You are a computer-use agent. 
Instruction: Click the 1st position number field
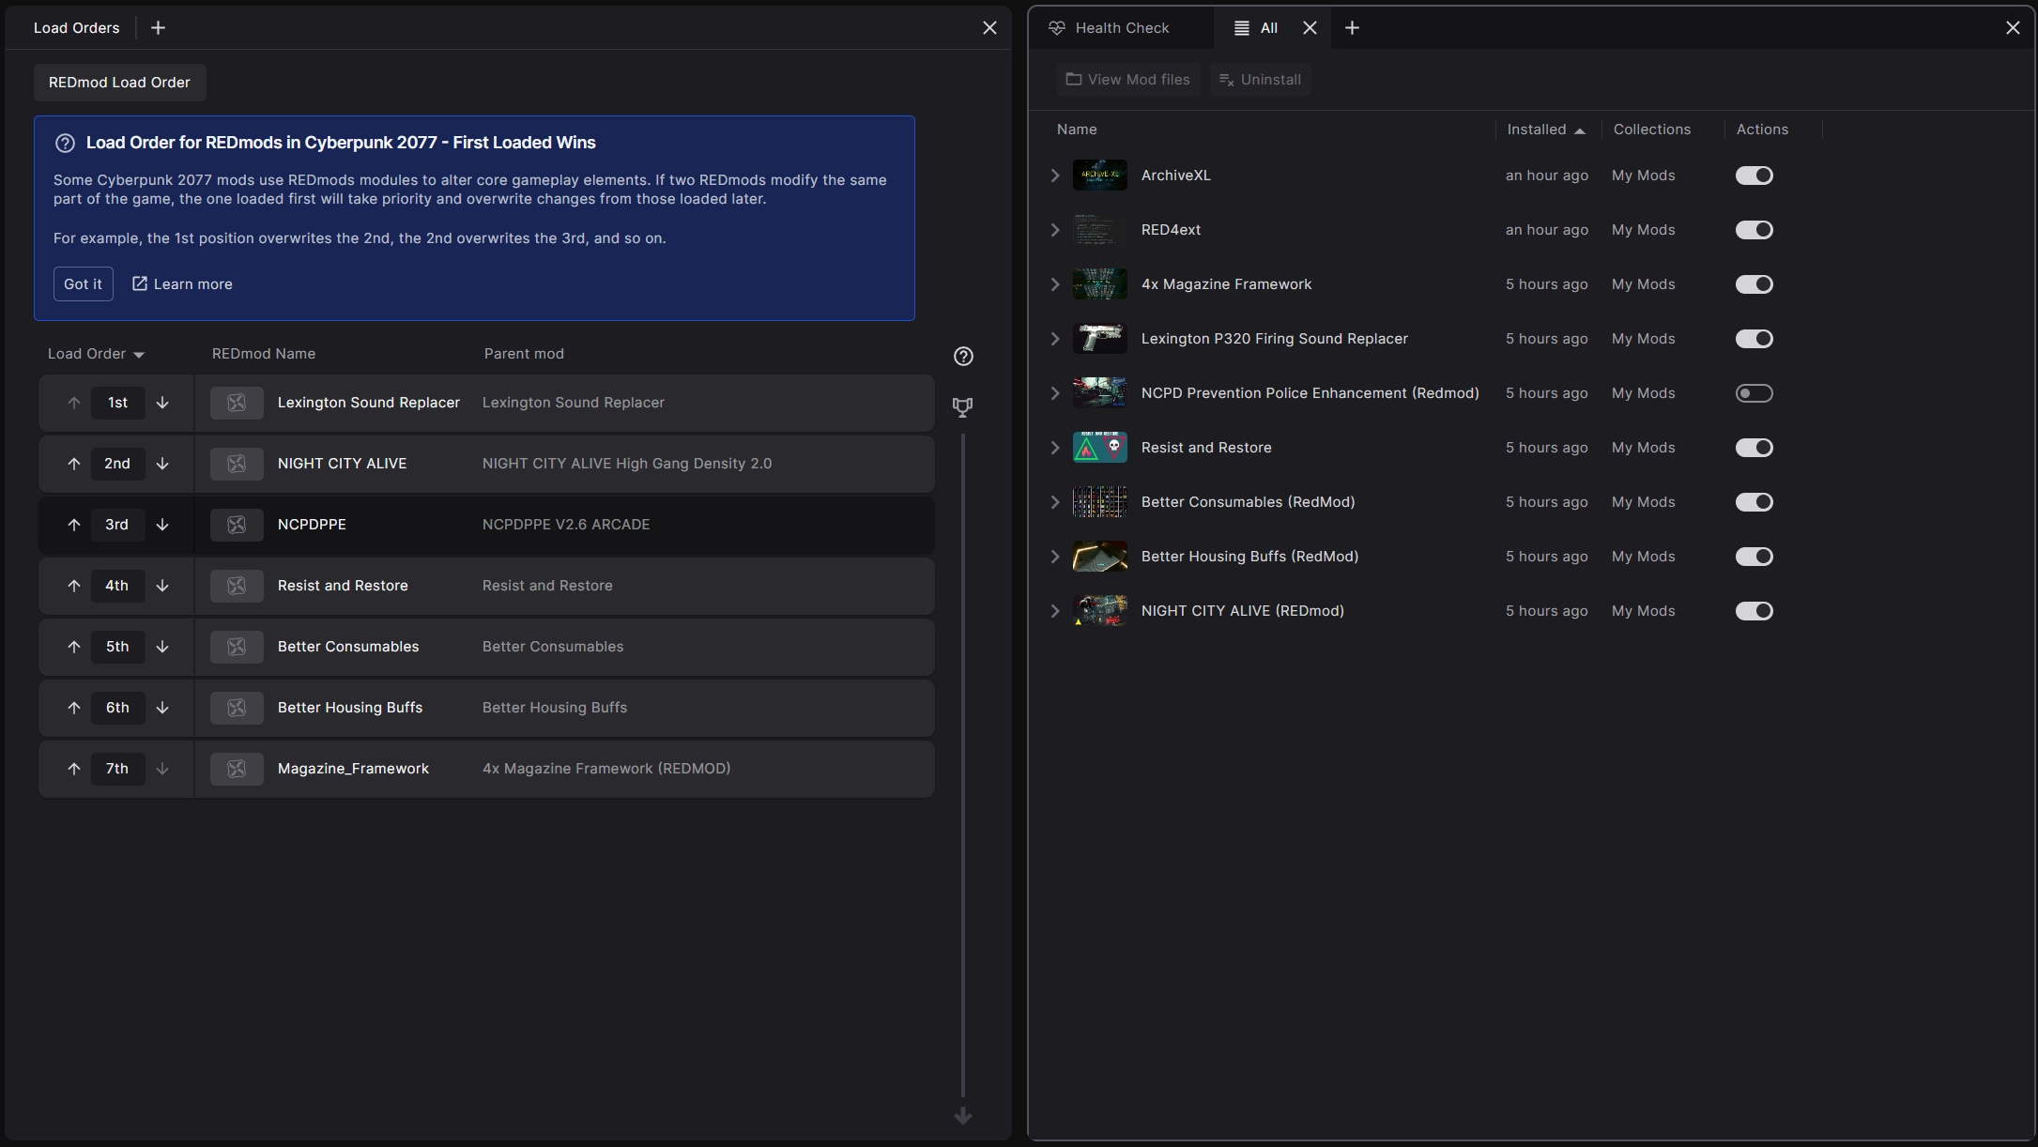tap(117, 403)
